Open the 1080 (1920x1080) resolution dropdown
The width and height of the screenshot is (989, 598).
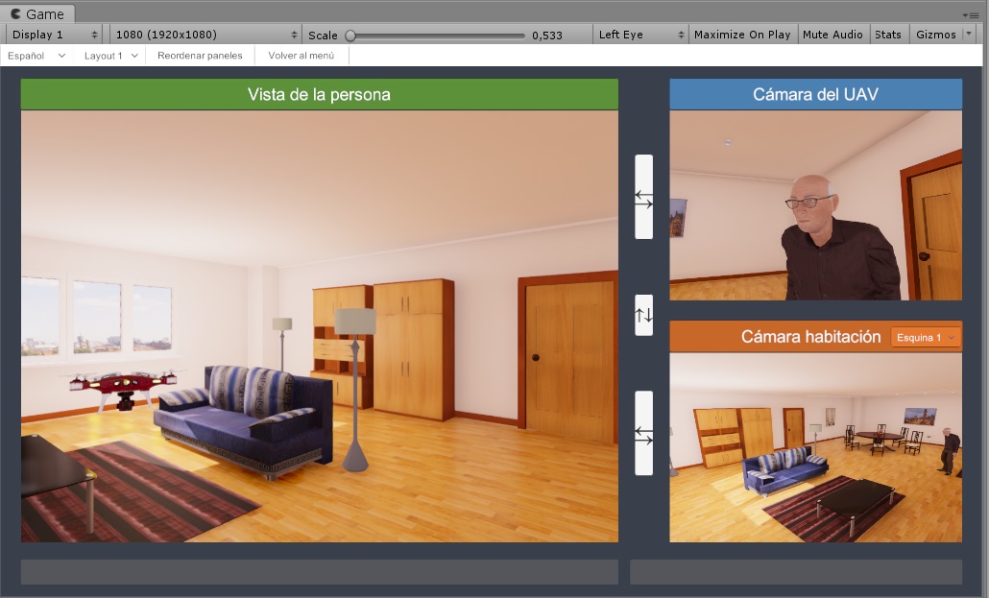point(205,35)
